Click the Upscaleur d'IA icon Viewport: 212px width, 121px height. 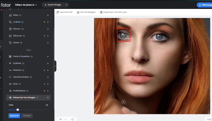coord(58,12)
